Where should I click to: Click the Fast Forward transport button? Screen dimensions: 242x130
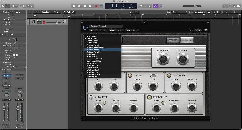pos(79,6)
